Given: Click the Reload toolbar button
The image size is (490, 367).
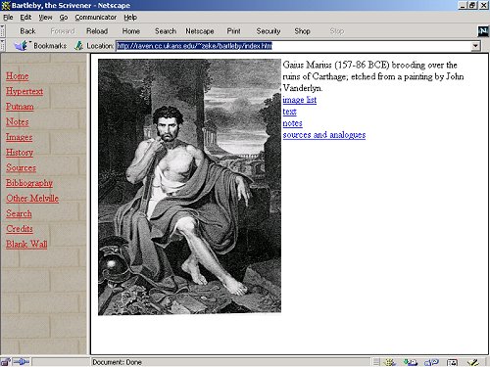Looking at the screenshot, I should [97, 31].
